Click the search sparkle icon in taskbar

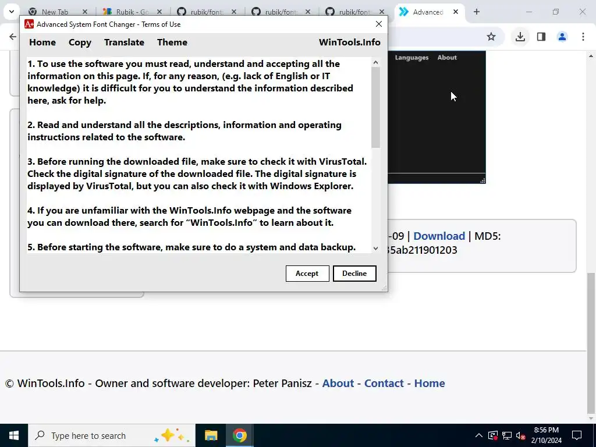(x=172, y=435)
